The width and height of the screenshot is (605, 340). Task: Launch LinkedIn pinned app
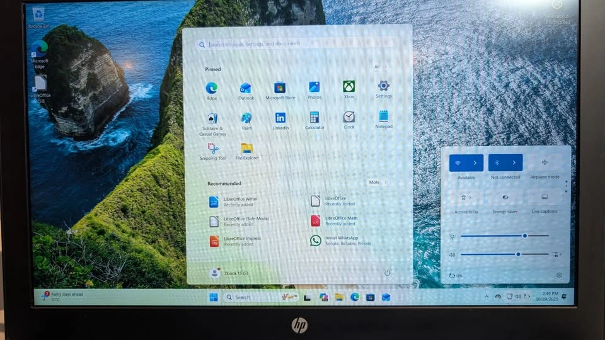[x=280, y=118]
